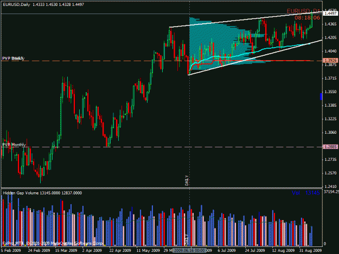
Task: Click the vertical DAILY label in the main chart
Action: [187, 180]
